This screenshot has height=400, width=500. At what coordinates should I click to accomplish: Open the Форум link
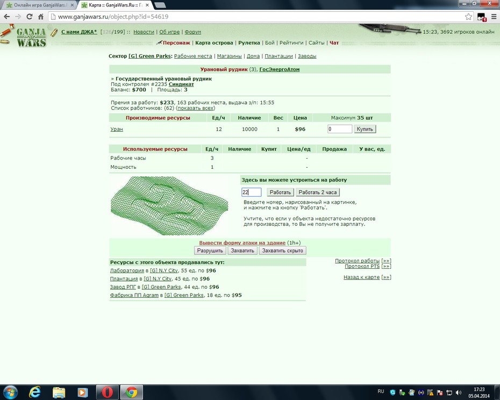tap(193, 32)
